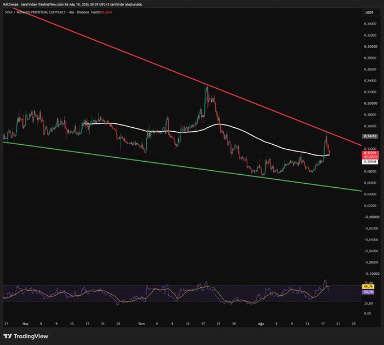Click the 0,34000 price axis label
This screenshot has height=345, width=384.
pyautogui.click(x=370, y=24)
